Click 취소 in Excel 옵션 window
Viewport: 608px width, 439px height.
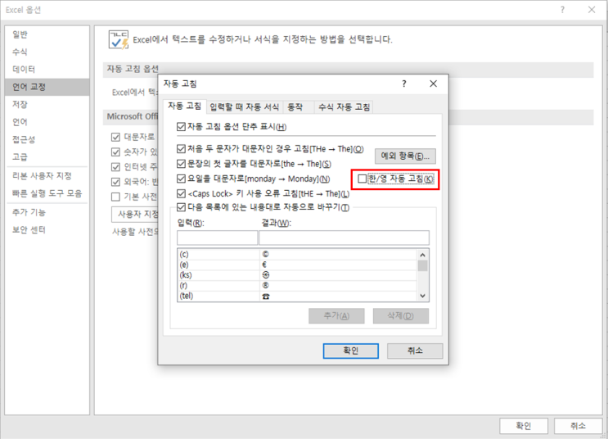click(579, 426)
